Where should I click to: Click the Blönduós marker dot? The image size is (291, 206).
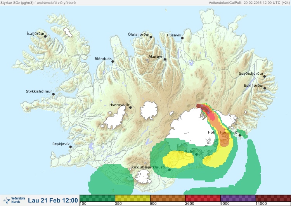click(x=113, y=62)
